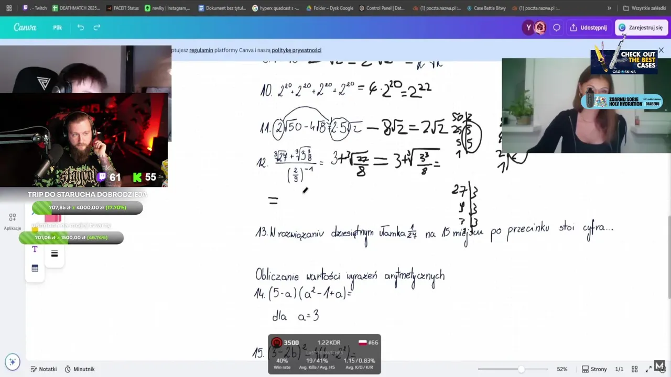Click the TRIP DO STARUCHA DOBRODZIEJA title
Viewport: 671px width, 377px height.
[88, 194]
